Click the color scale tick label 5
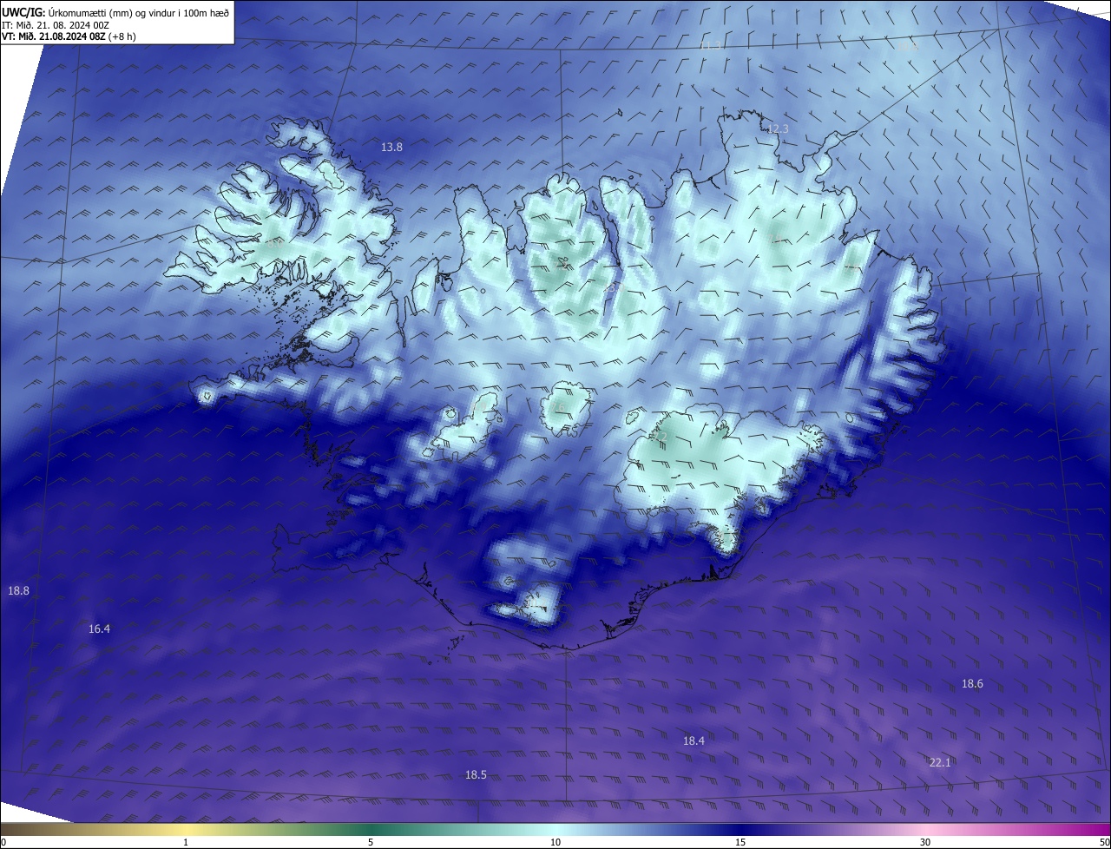This screenshot has width=1111, height=849. 371,842
